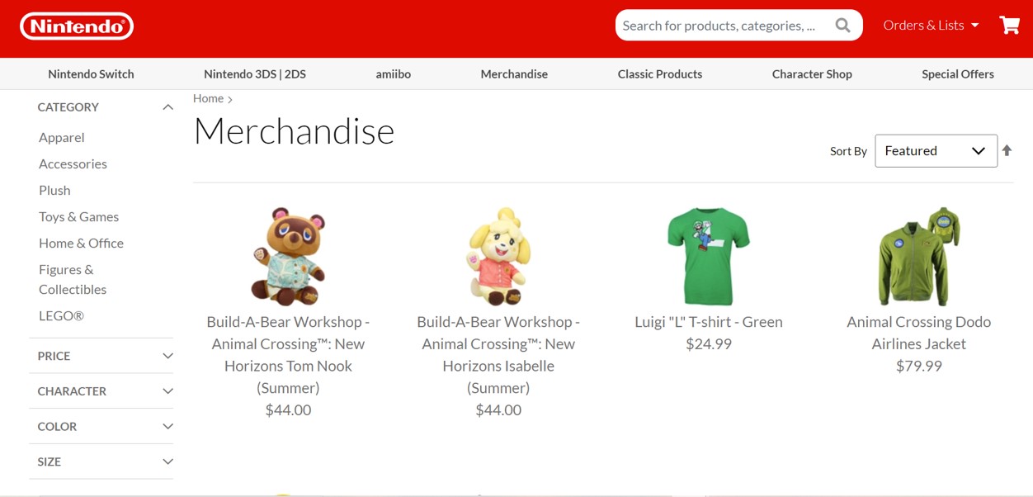Open Animal Crossing Dodo Airlines Jacket title
The width and height of the screenshot is (1033, 497).
(919, 333)
